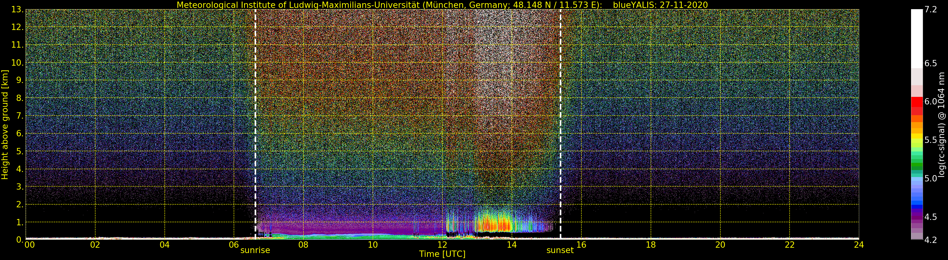The image size is (948, 260).
Task: Click the '10.' height tick label
Action: point(18,62)
